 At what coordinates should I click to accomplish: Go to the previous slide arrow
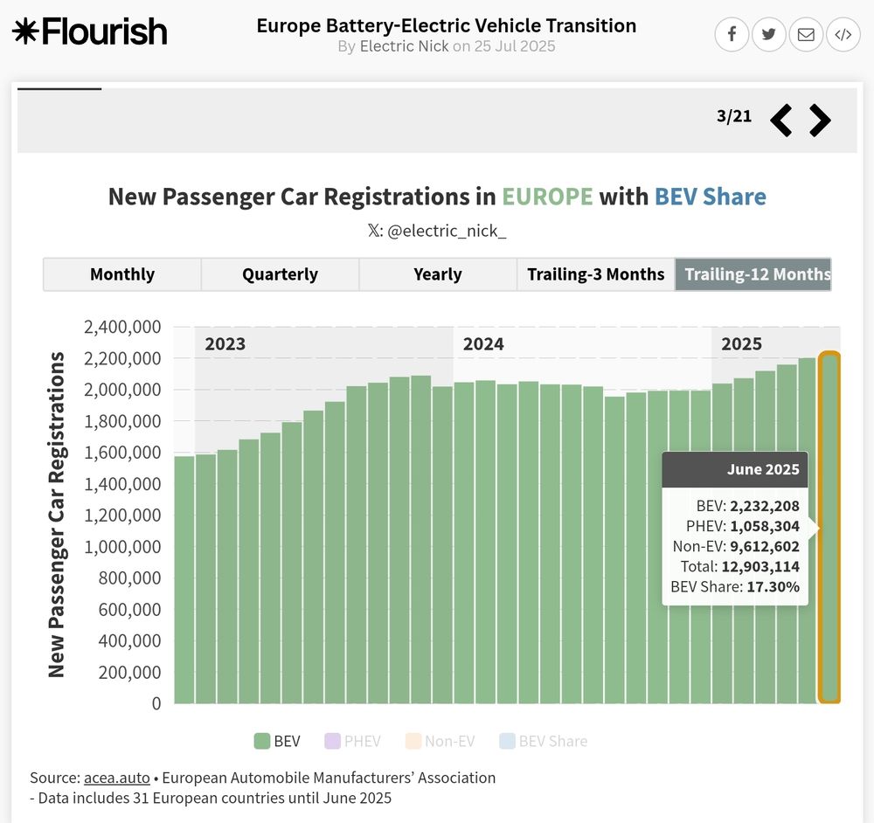click(780, 120)
